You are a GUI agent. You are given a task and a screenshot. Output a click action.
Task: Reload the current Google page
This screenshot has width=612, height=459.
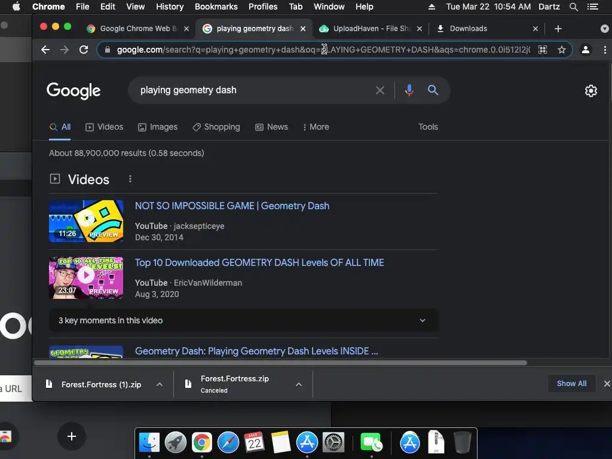tap(84, 50)
